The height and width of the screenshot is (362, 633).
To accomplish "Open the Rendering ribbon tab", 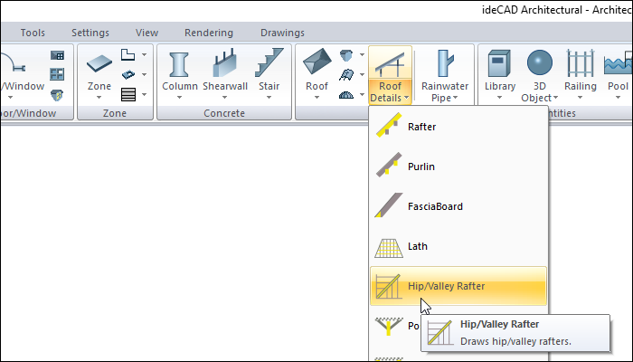I will [208, 33].
